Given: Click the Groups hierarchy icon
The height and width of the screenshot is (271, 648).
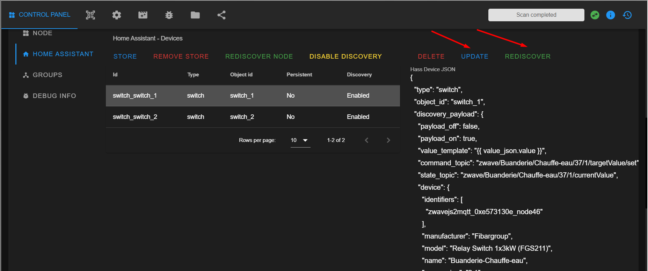Looking at the screenshot, I should [x=26, y=75].
